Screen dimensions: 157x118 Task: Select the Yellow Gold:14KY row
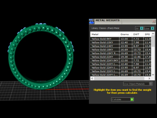[x=121, y=46]
